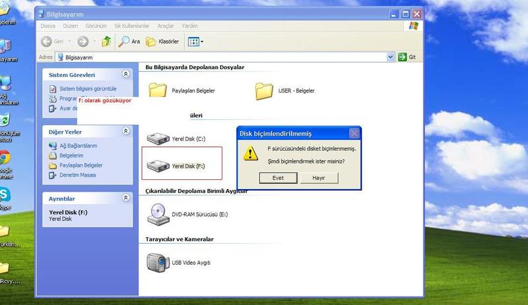
Task: Click the Windows flag logo icon
Action: pyautogui.click(x=413, y=26)
